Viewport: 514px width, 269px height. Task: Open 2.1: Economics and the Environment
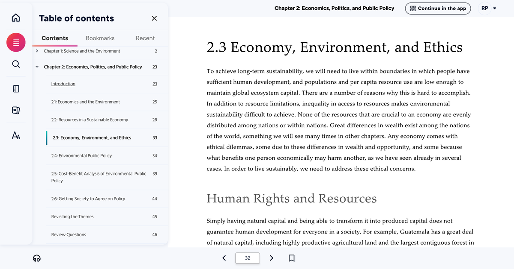[x=86, y=102]
